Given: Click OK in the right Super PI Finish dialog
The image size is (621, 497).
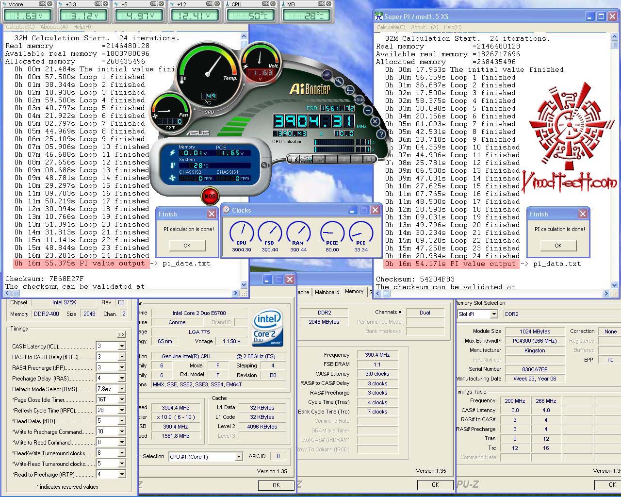Looking at the screenshot, I should click(558, 246).
